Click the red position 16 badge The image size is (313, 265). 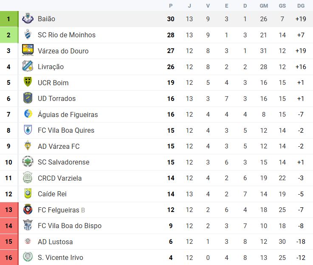point(9,257)
